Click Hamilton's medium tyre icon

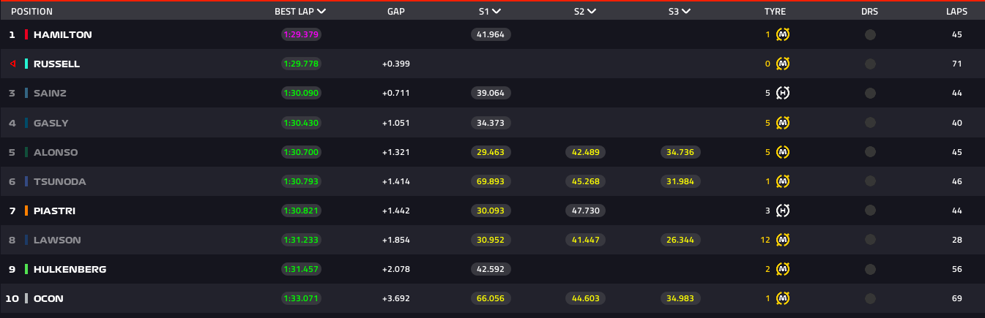tap(782, 34)
